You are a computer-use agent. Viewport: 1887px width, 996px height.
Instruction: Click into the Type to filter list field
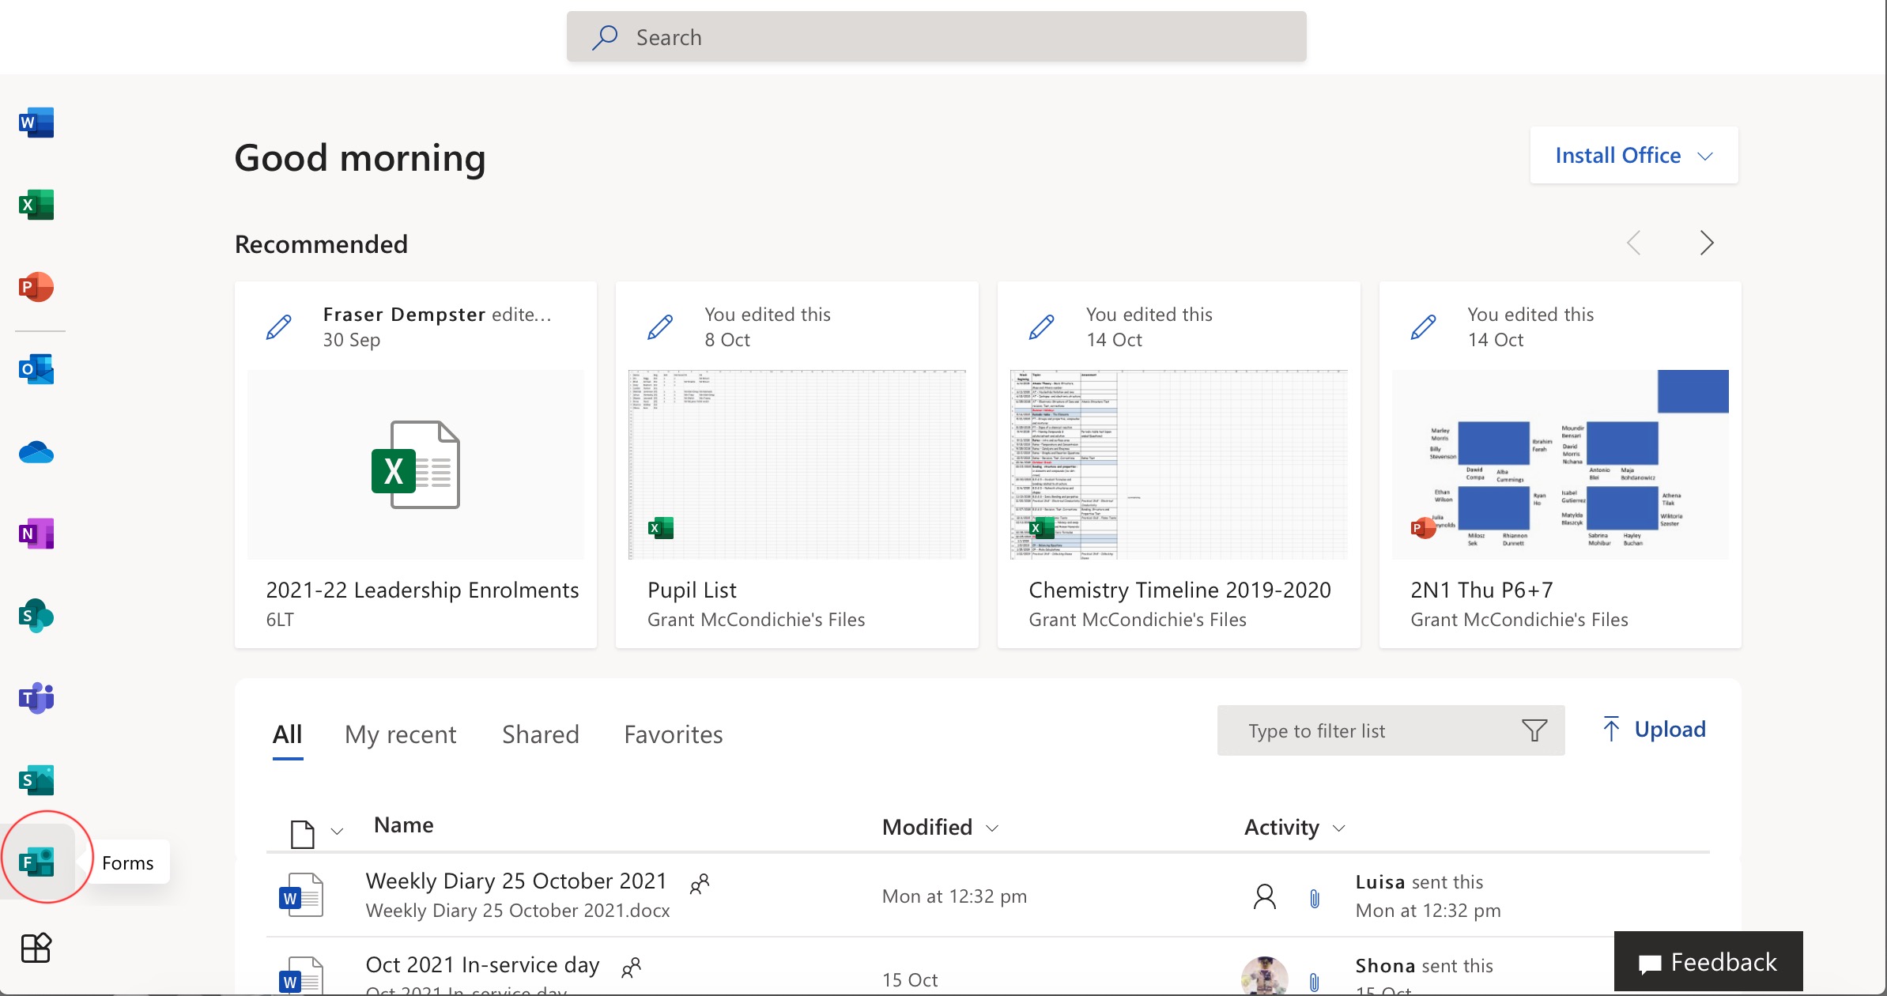(x=1376, y=731)
